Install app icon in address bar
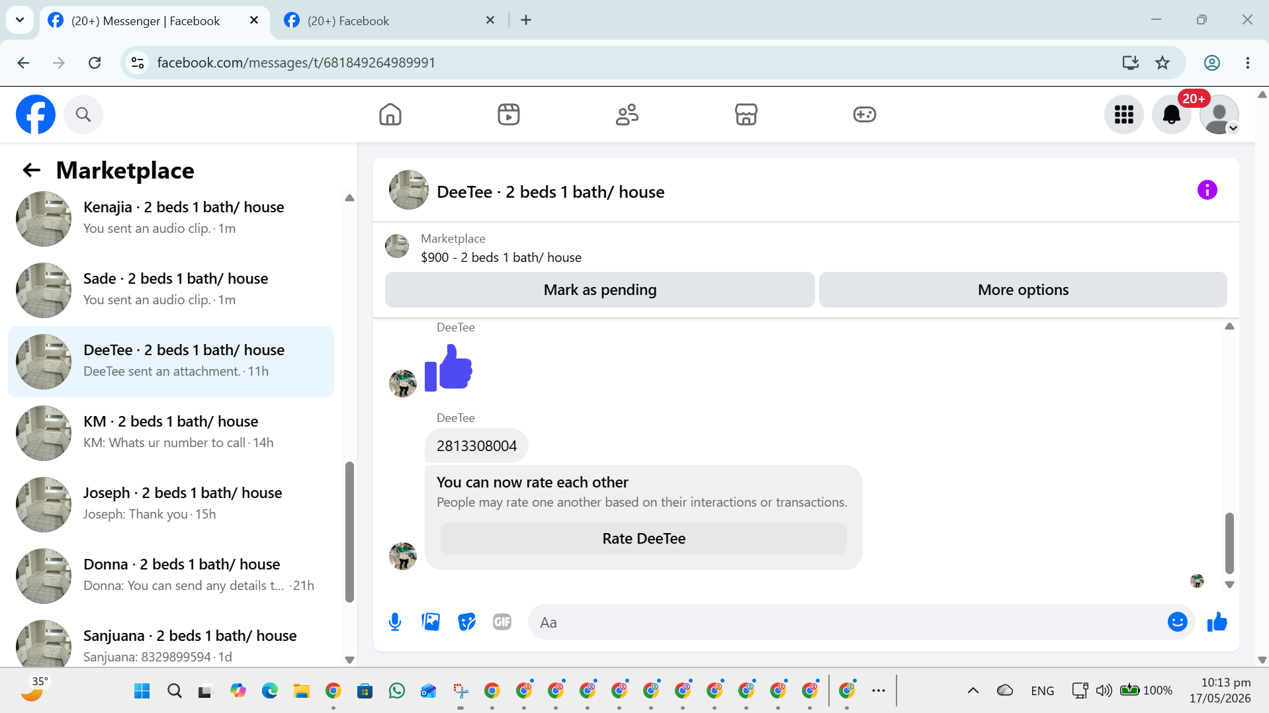Viewport: 1269px width, 713px height. tap(1131, 63)
